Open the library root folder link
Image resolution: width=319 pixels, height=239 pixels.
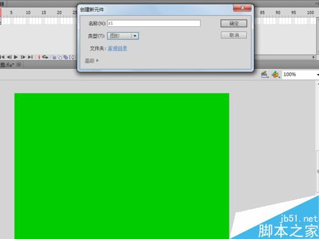click(117, 48)
